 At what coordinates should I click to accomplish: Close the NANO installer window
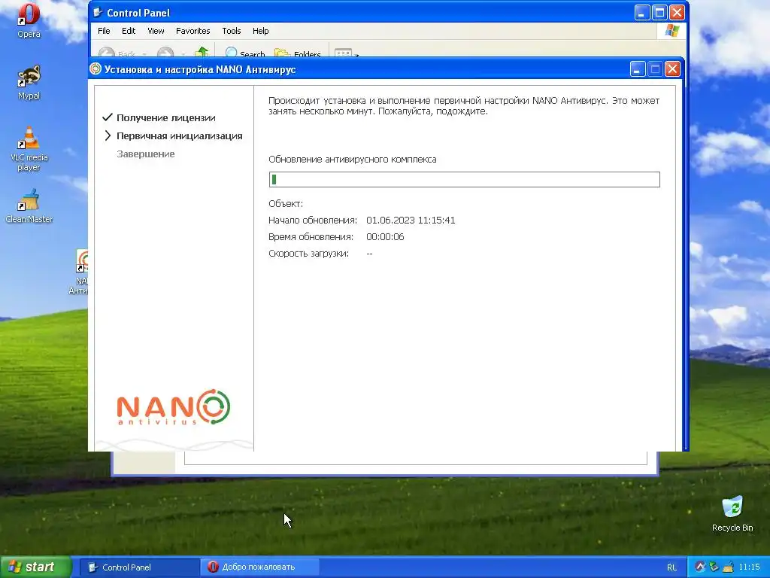(x=672, y=68)
